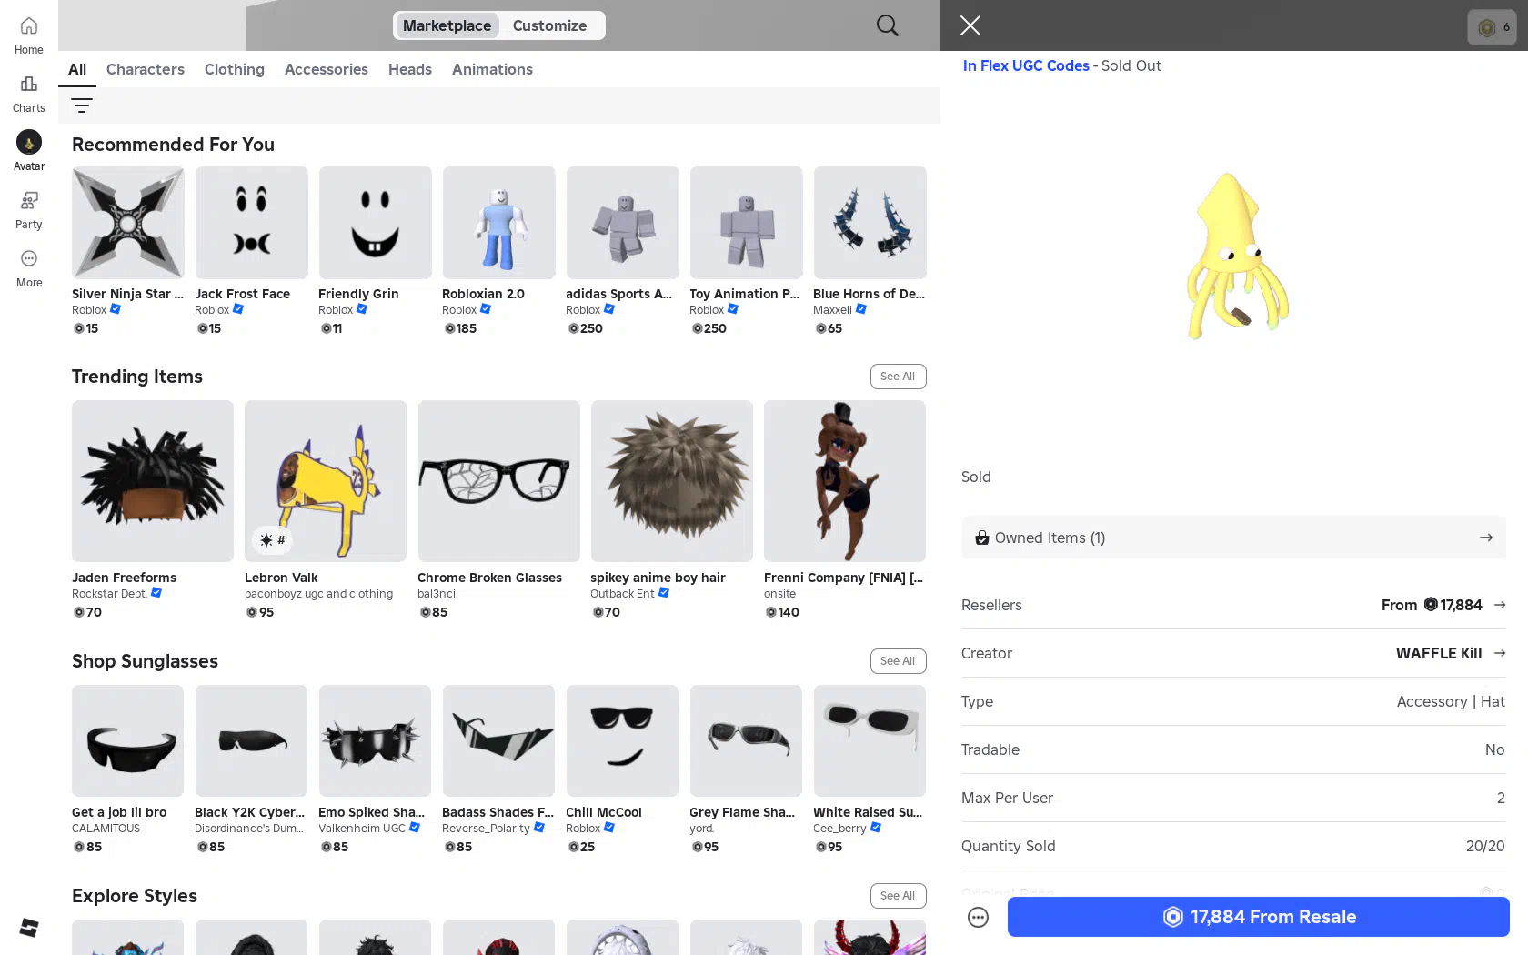
Task: Open the WAFFLE Kill creator arrow
Action: pos(1500,653)
